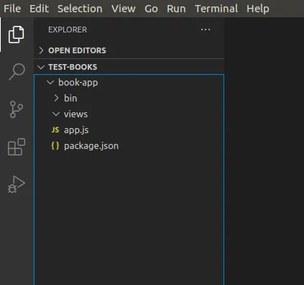This screenshot has height=285, width=304.
Task: Open the Search view icon
Action: click(17, 72)
